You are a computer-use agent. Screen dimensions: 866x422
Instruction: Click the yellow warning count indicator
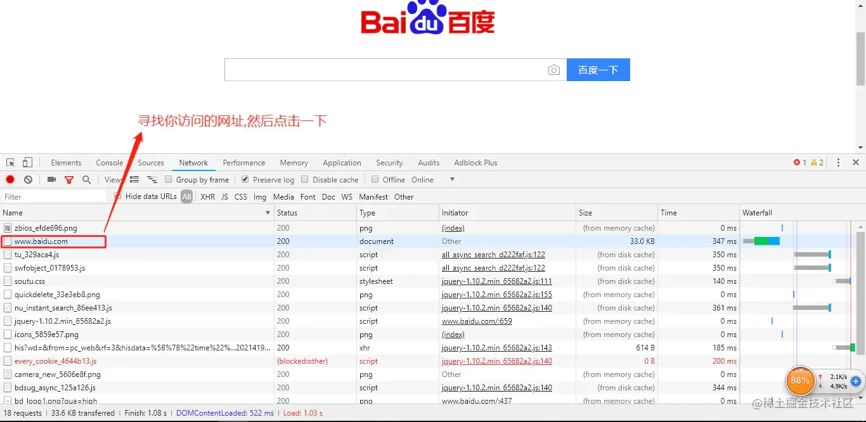pyautogui.click(x=817, y=163)
